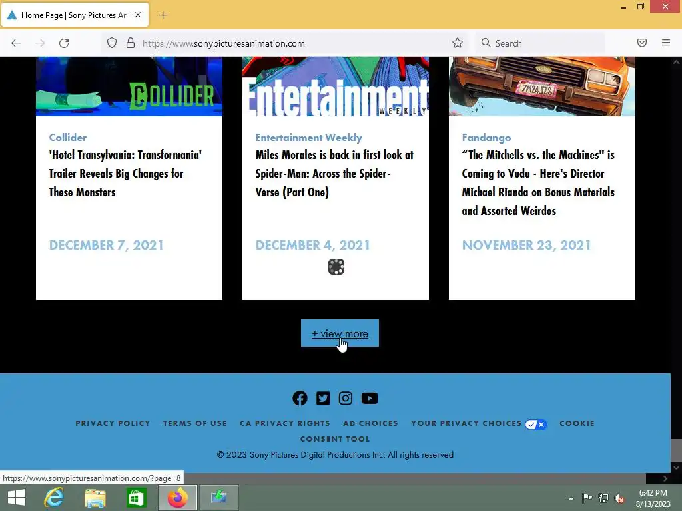
Task: Click the forward arrow button
Action: [x=40, y=43]
